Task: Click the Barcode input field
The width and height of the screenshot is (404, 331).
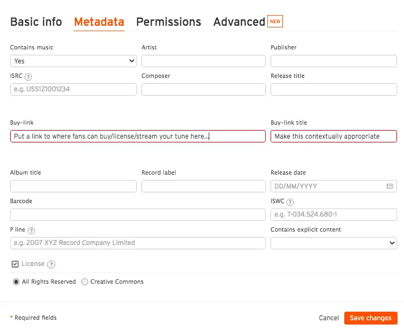Action: click(x=138, y=215)
